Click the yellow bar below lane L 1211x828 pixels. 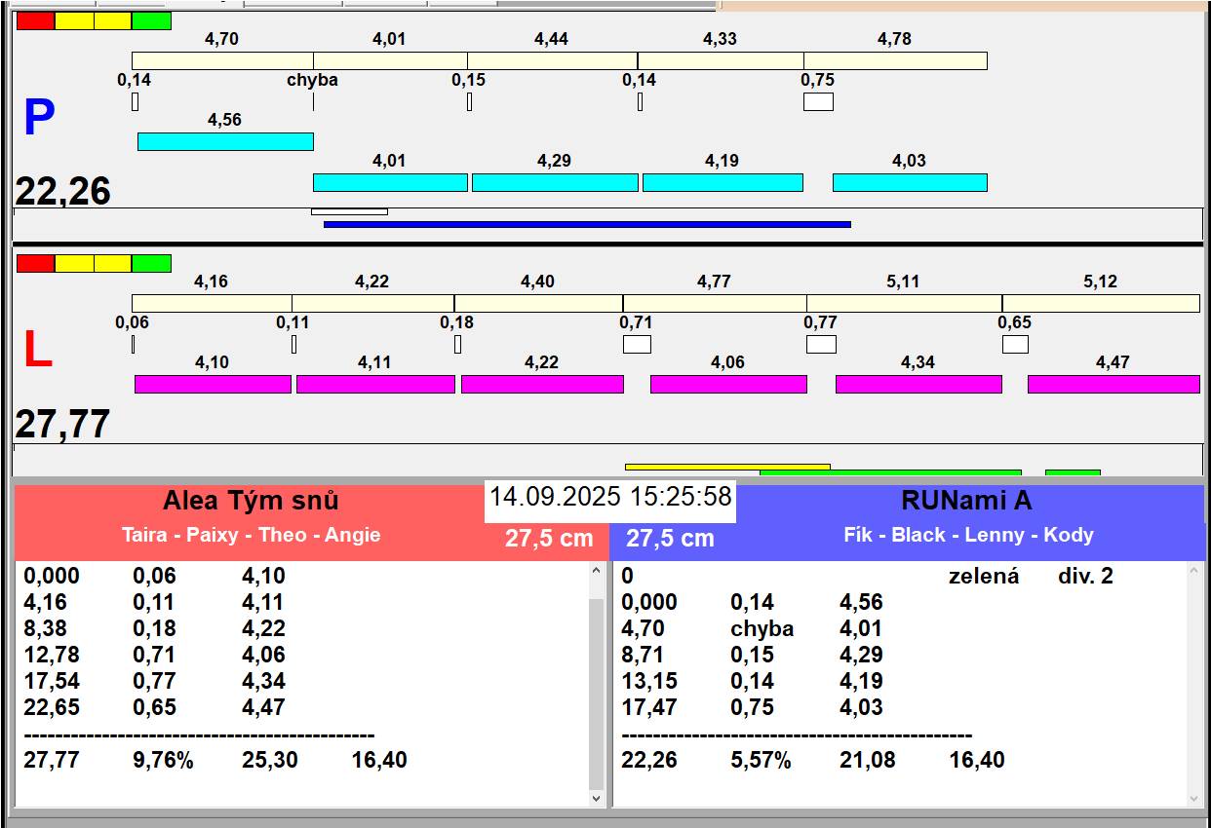coord(692,467)
